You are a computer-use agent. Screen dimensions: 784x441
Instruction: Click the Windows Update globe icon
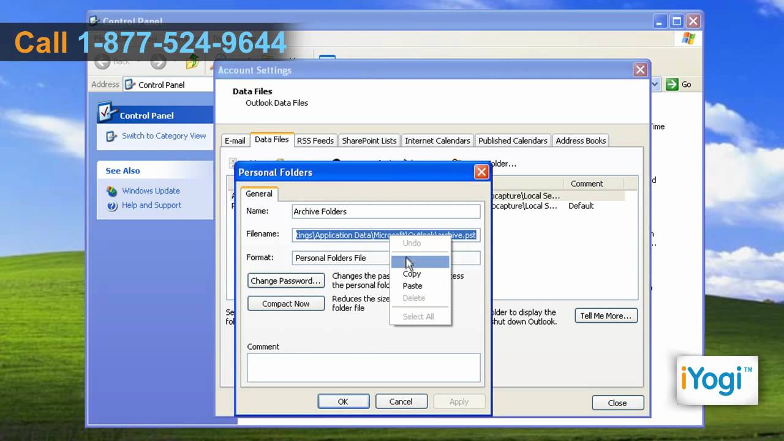tap(111, 191)
